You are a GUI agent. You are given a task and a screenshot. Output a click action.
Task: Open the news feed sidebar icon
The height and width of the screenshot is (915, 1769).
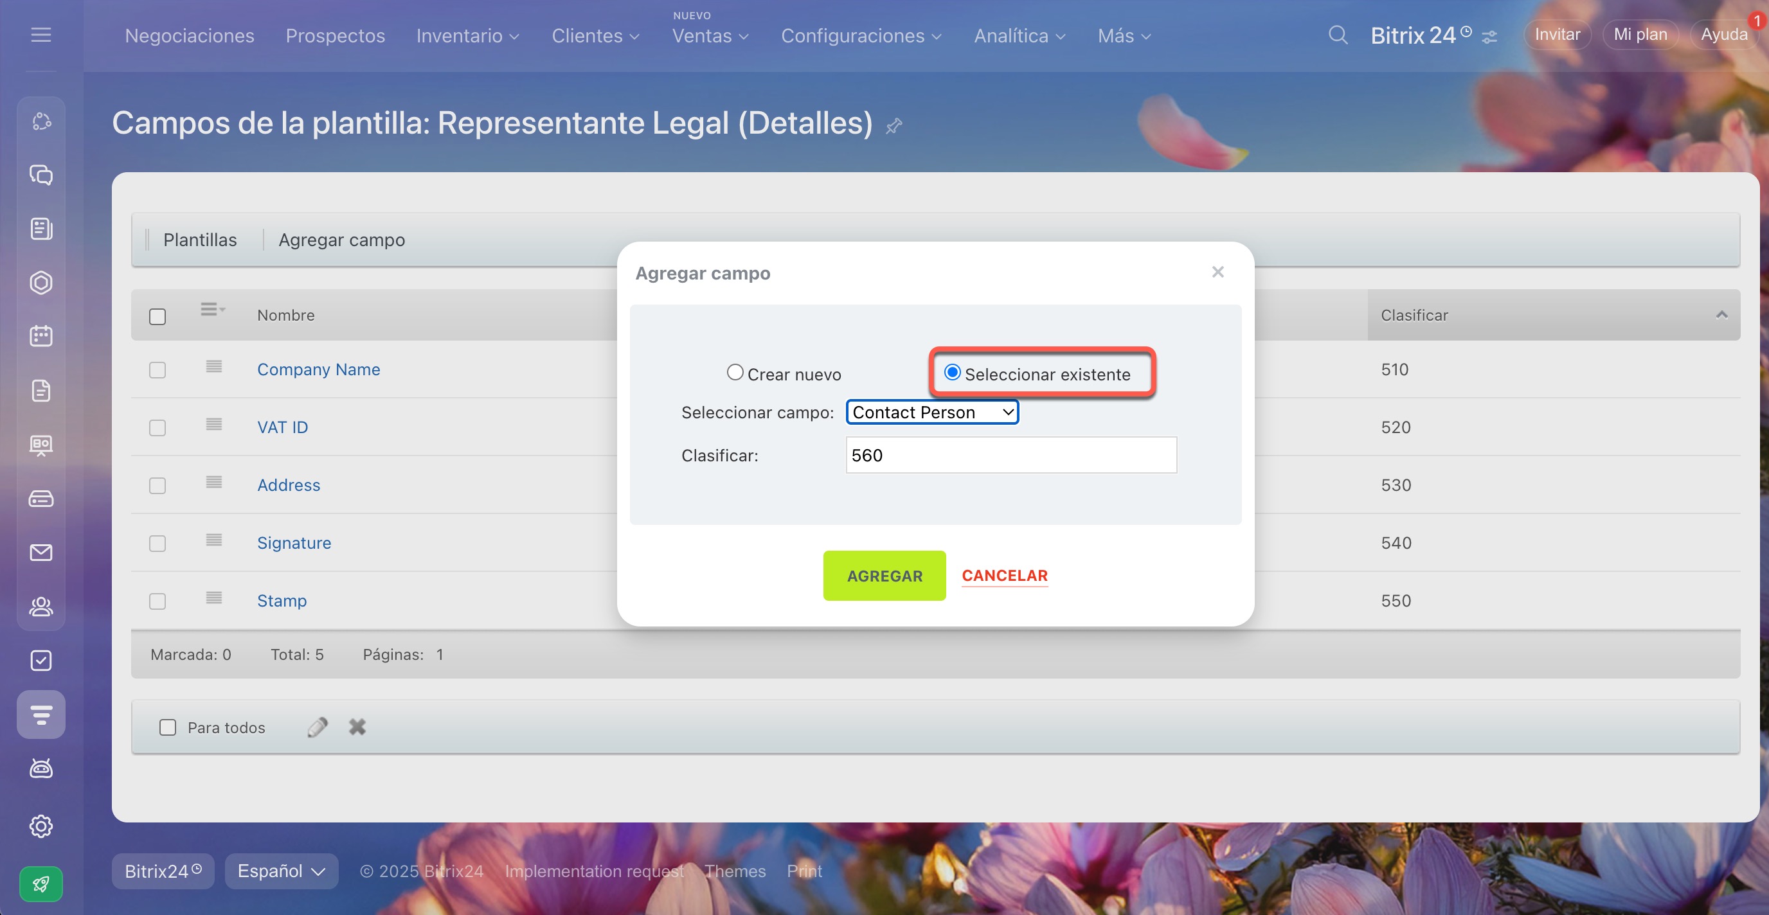point(41,229)
